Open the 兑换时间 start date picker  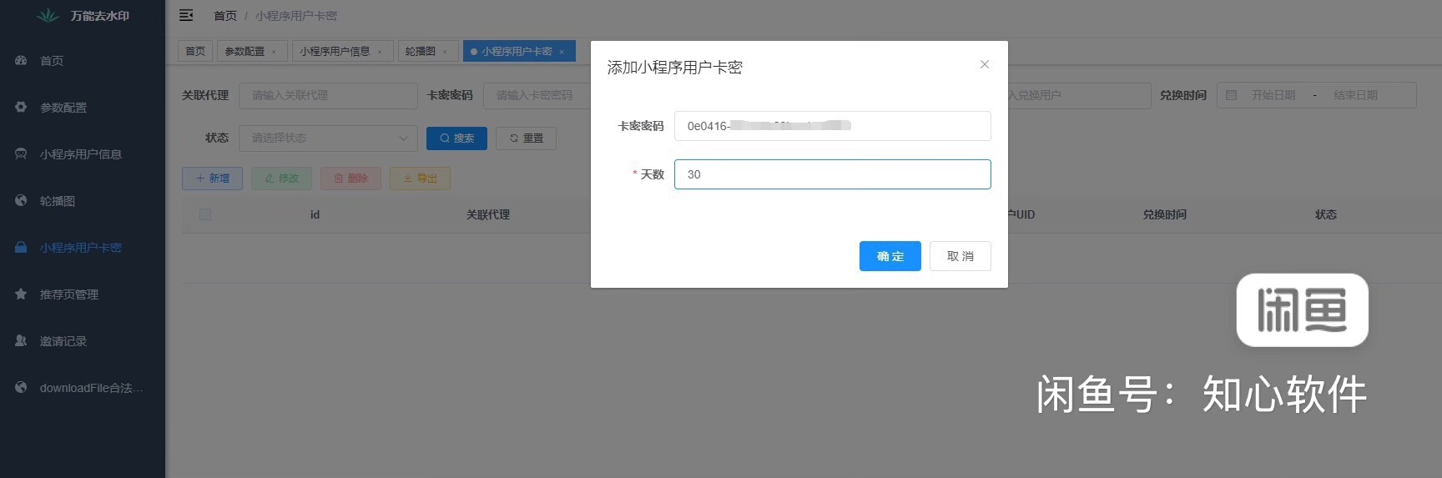1273,95
